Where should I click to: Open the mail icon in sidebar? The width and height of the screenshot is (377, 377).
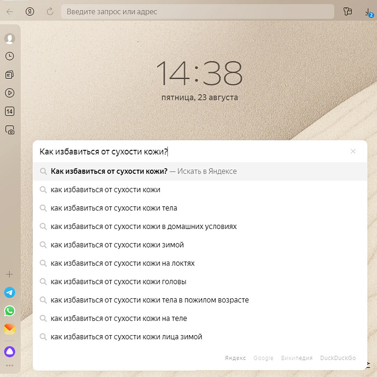(10, 329)
